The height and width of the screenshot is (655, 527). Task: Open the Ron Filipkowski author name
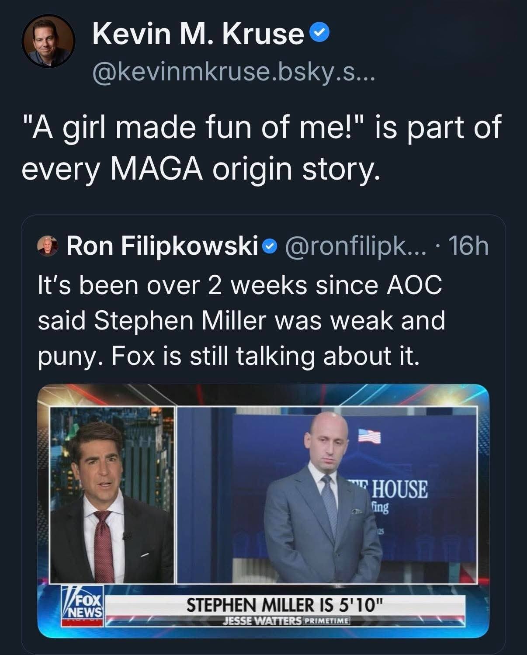[161, 247]
